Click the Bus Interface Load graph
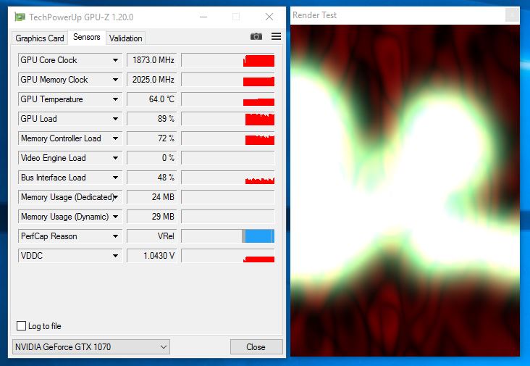 click(x=228, y=178)
